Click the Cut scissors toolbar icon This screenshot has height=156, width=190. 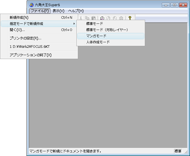point(81,18)
